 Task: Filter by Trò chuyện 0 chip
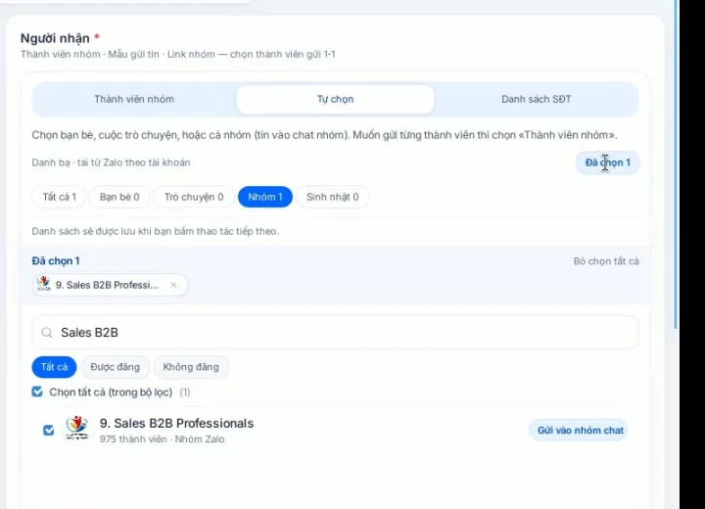point(194,197)
